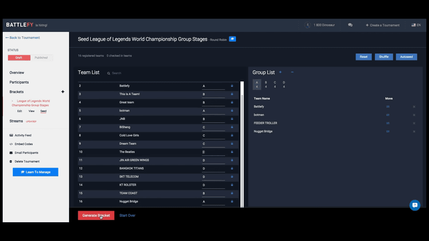This screenshot has height=241, width=429.
Task: Click Seed under bracket
Action: (x=43, y=111)
